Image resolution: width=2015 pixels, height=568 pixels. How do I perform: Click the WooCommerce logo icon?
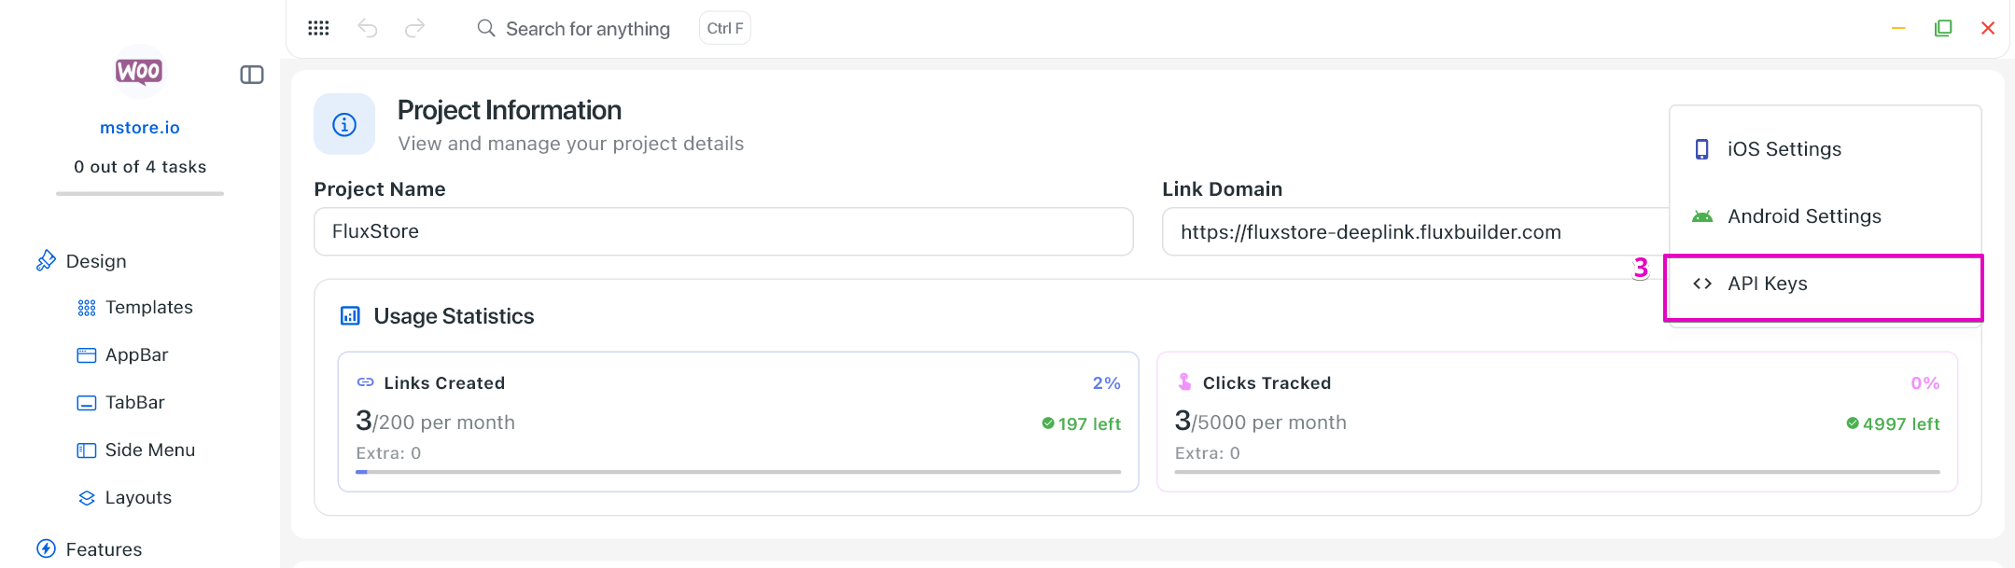pos(139,71)
